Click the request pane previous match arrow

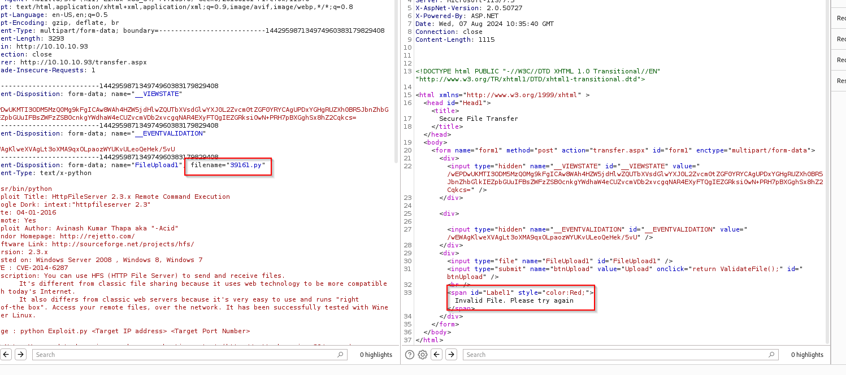[x=6, y=355]
